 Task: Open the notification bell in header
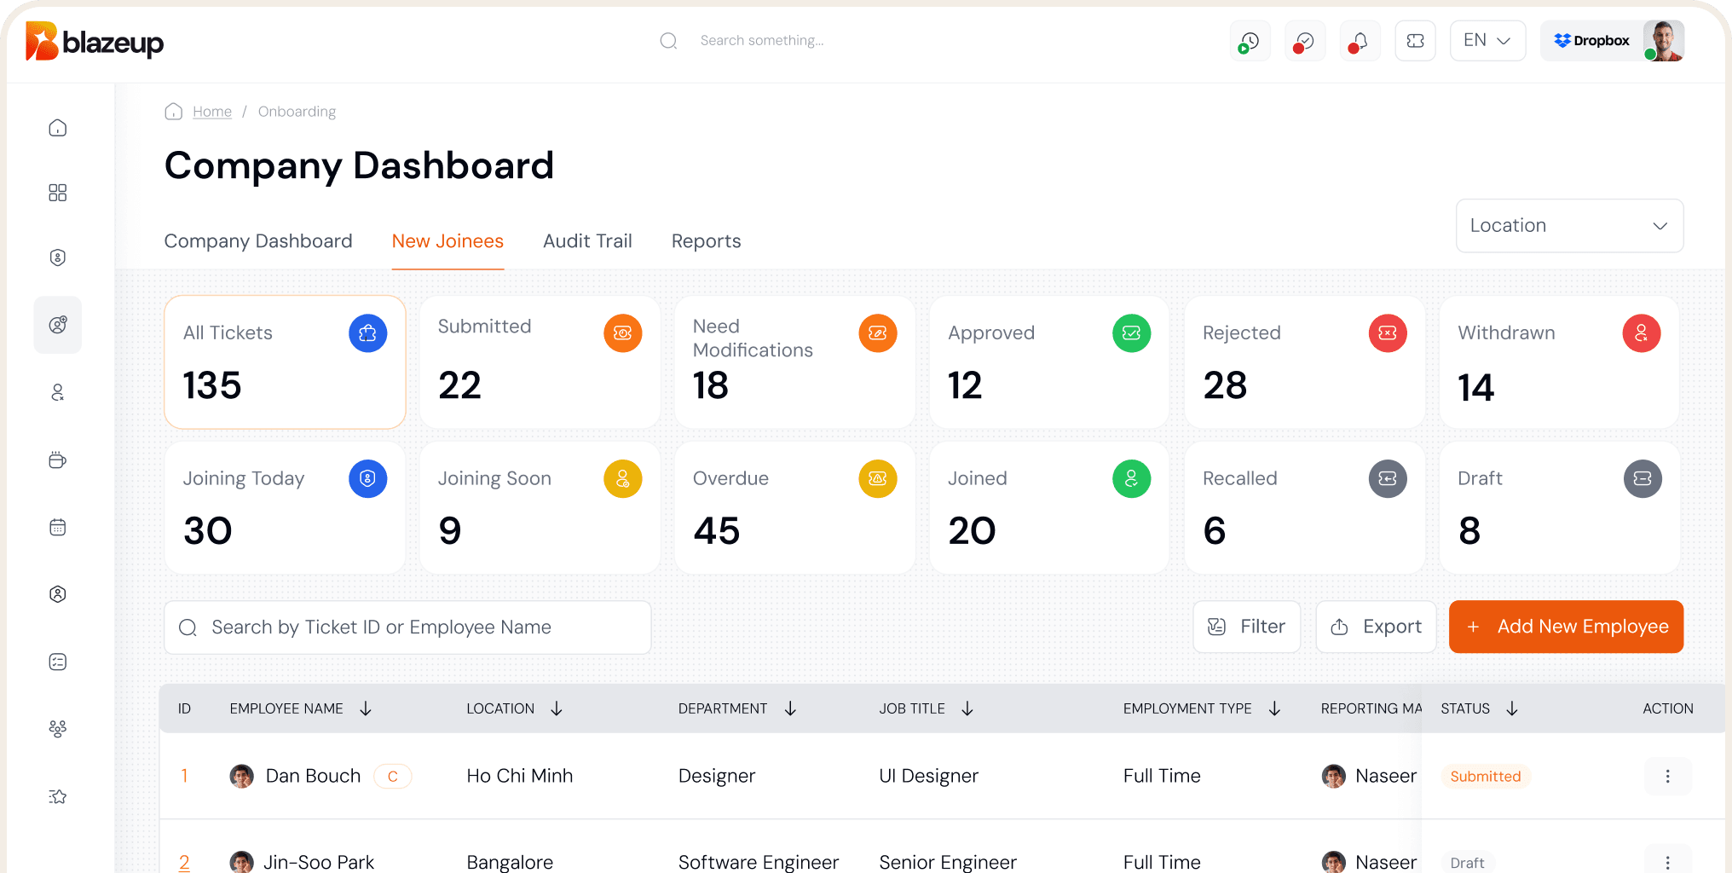coord(1360,41)
